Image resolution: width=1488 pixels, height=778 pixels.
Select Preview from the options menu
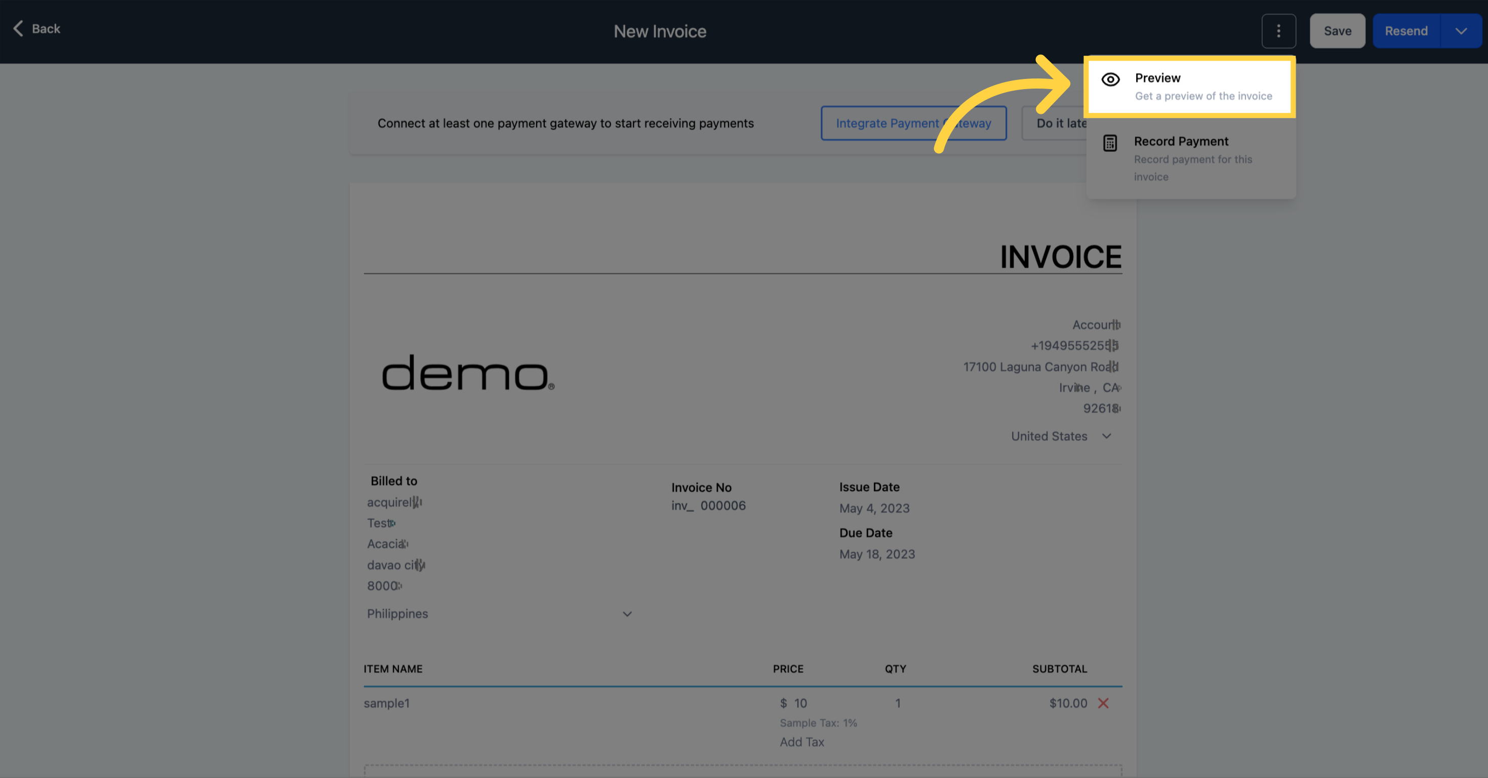[x=1189, y=87]
